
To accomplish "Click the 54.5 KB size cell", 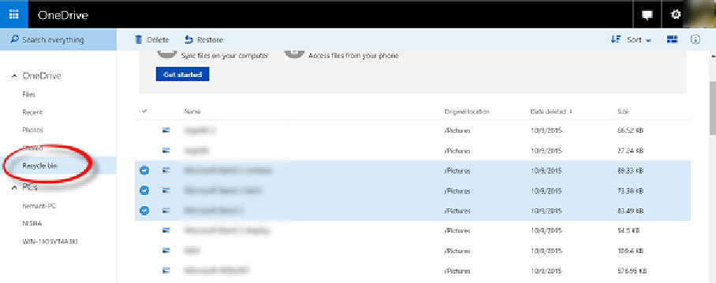I will pos(628,230).
